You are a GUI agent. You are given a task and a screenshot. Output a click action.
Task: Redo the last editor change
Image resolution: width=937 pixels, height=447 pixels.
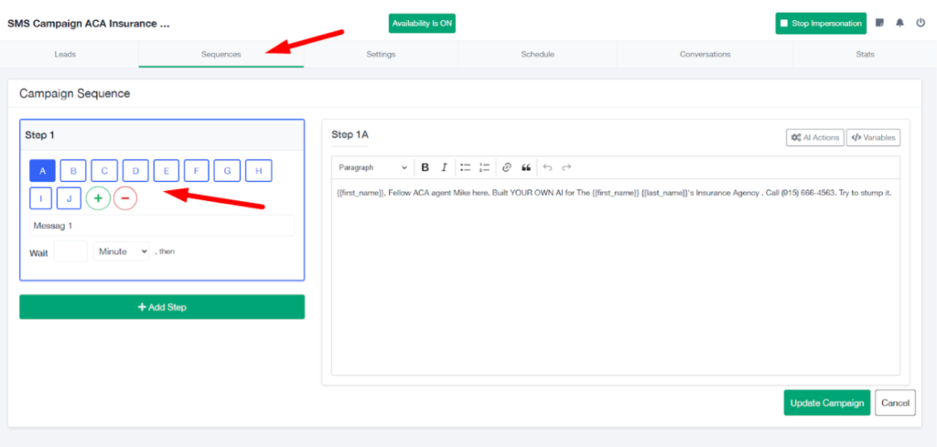pyautogui.click(x=566, y=167)
